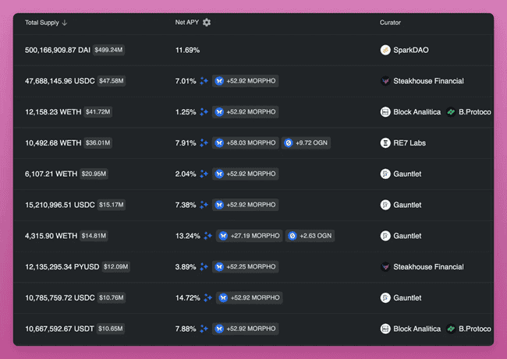
Task: Click MORPHO token icon in +58.03 badge
Action: coord(219,143)
